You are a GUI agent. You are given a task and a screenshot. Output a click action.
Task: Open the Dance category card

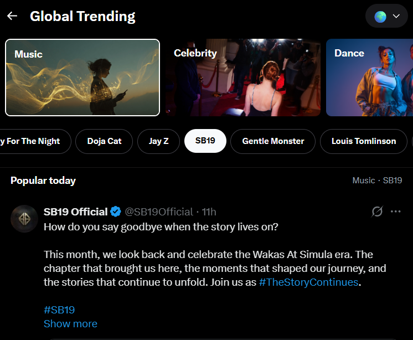(x=369, y=78)
